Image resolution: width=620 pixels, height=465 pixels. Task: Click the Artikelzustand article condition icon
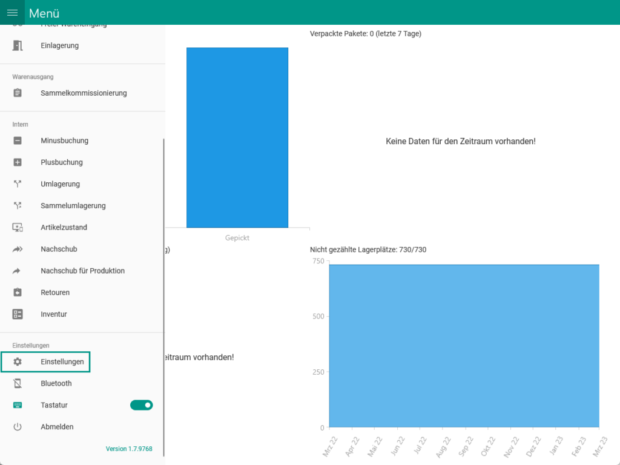[x=18, y=227]
